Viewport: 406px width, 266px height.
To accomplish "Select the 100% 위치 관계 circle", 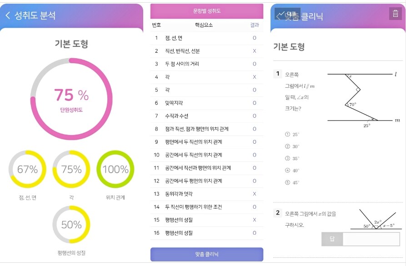I will (x=115, y=169).
